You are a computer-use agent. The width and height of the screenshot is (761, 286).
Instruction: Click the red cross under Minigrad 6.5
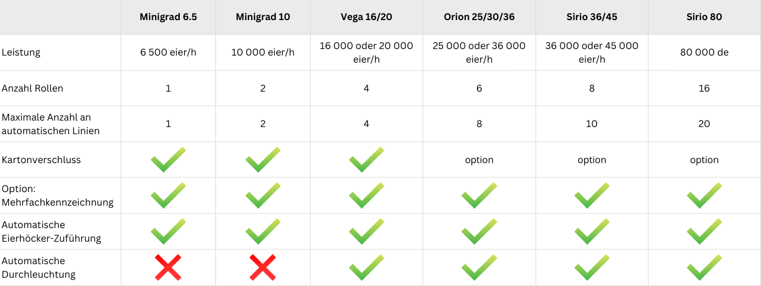(x=168, y=267)
